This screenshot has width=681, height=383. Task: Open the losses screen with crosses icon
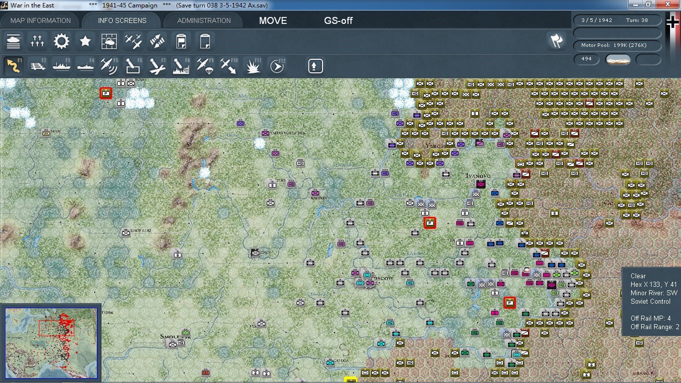pyautogui.click(x=37, y=41)
